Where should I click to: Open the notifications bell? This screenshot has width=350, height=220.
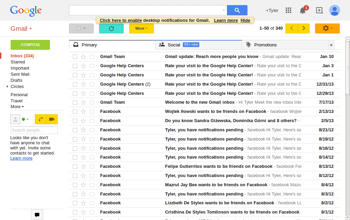pos(303,11)
